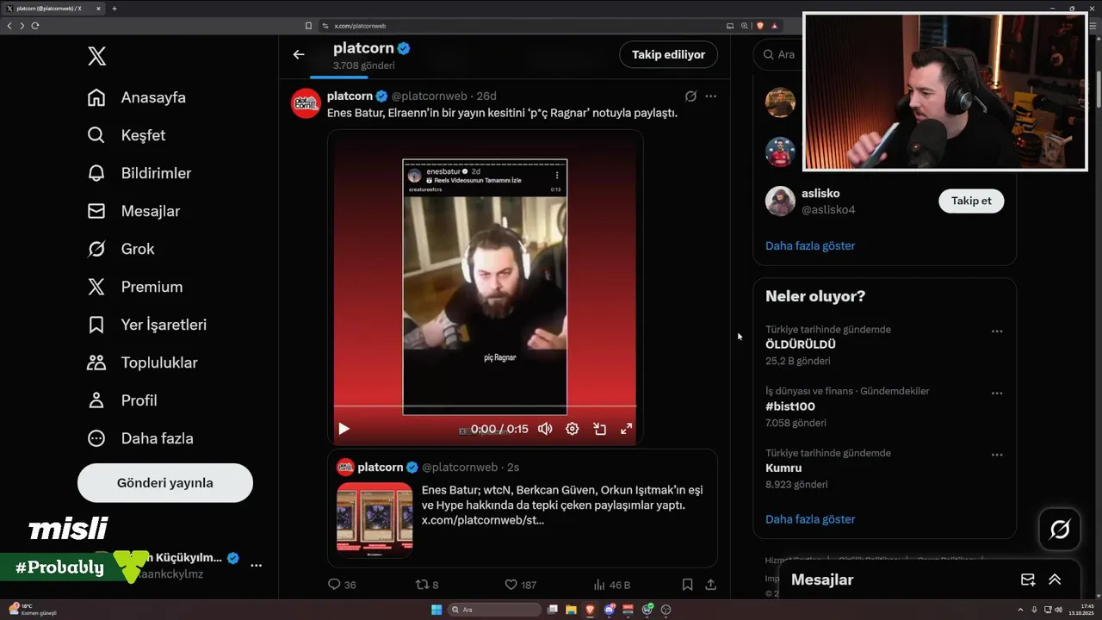Open Grok from the sidebar
1102x620 pixels.
[x=121, y=249]
